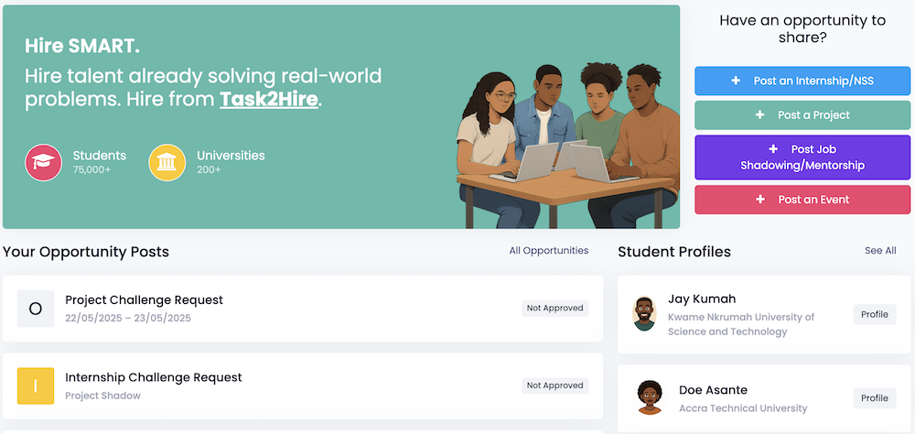The image size is (915, 434).
Task: Click the Universities building icon
Action: (x=167, y=162)
